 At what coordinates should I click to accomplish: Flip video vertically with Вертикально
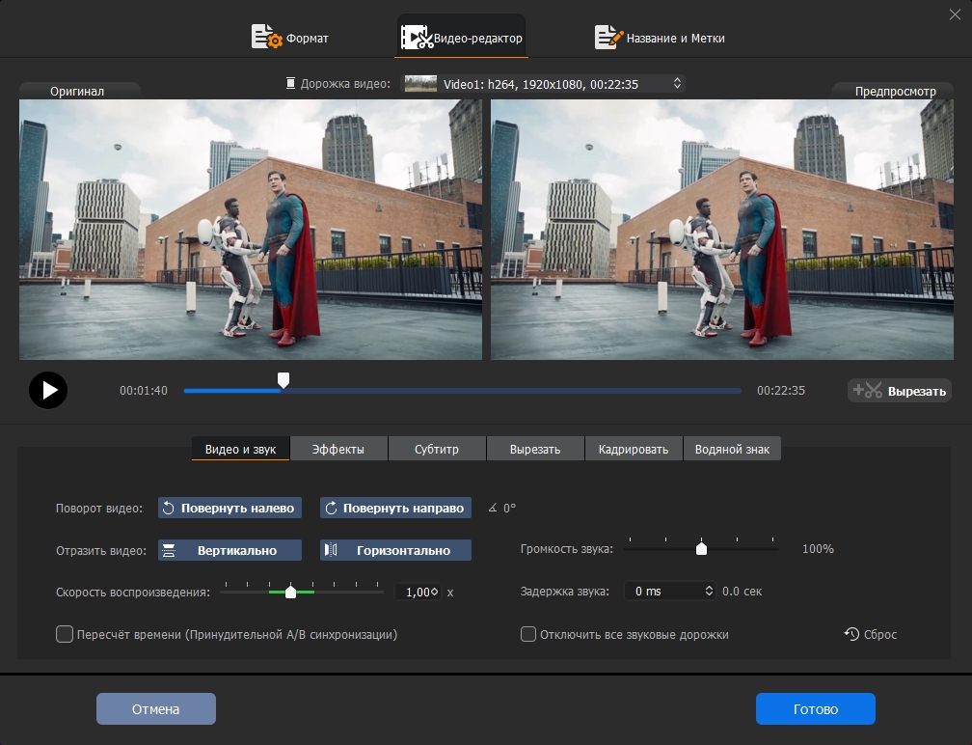click(230, 550)
